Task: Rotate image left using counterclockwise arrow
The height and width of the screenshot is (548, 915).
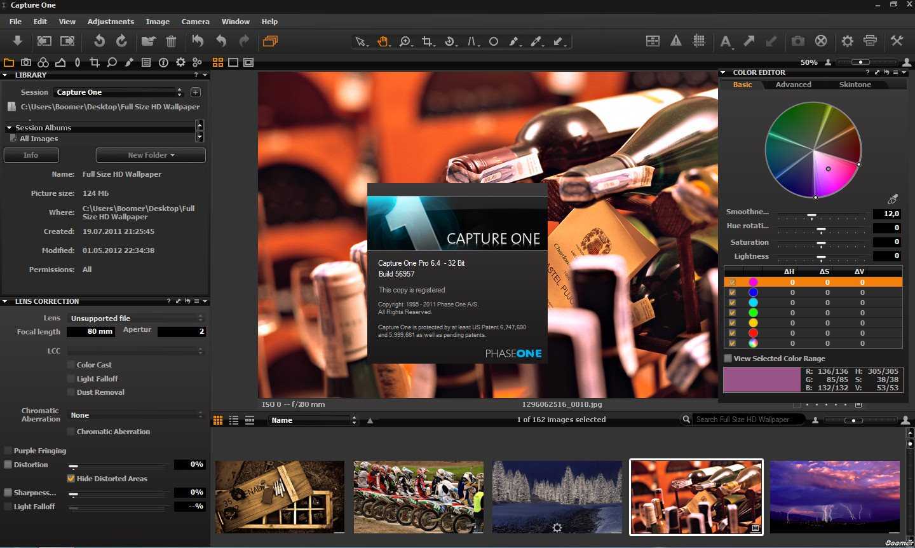Action: click(x=99, y=41)
